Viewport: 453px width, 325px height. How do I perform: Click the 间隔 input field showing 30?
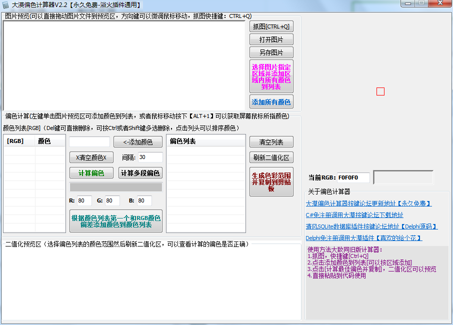point(150,157)
